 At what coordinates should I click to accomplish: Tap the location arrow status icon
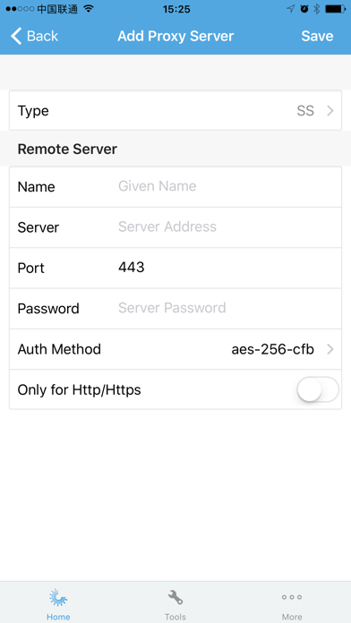pos(291,9)
